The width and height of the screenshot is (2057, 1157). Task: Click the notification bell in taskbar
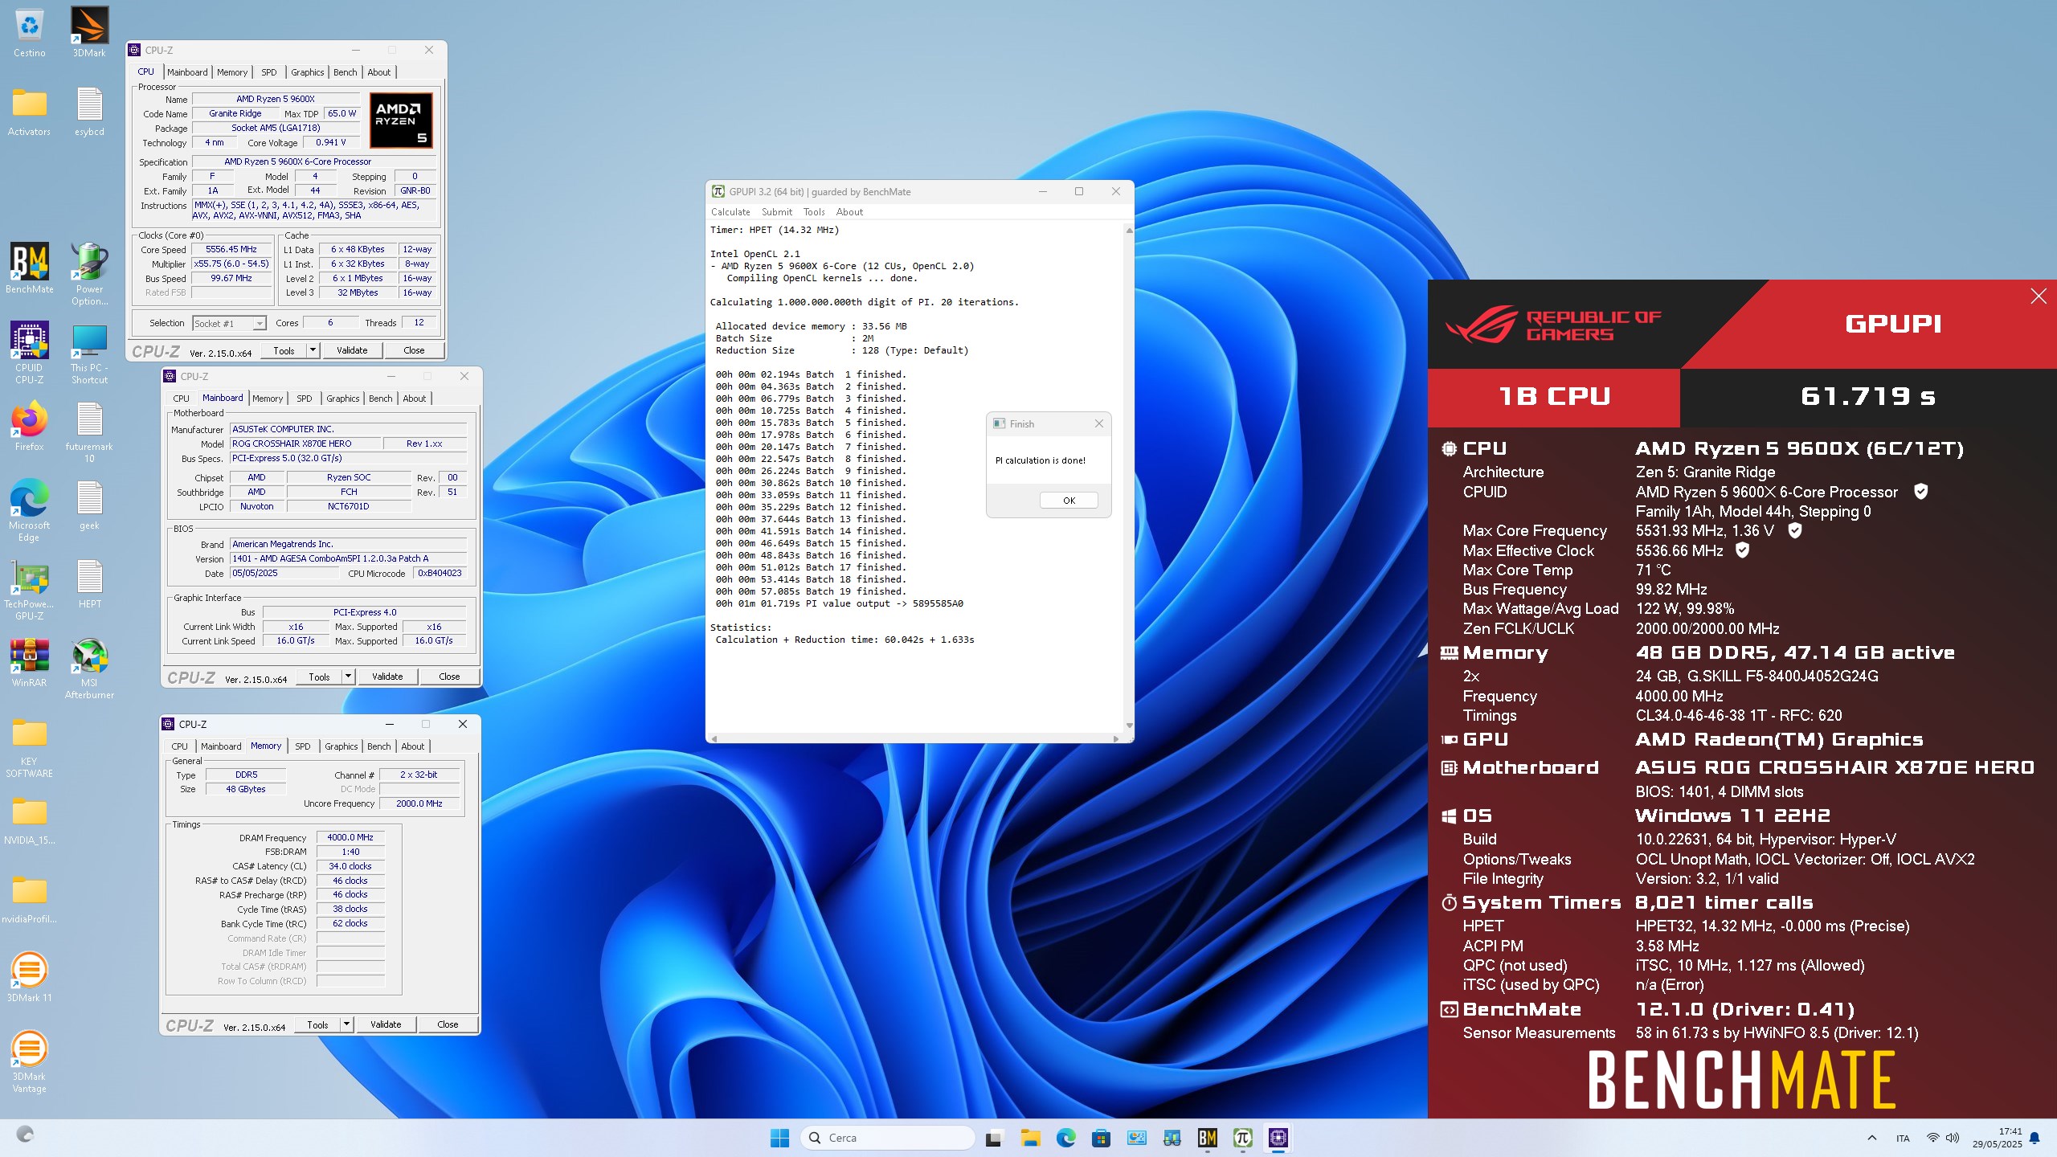pyautogui.click(x=2035, y=1138)
